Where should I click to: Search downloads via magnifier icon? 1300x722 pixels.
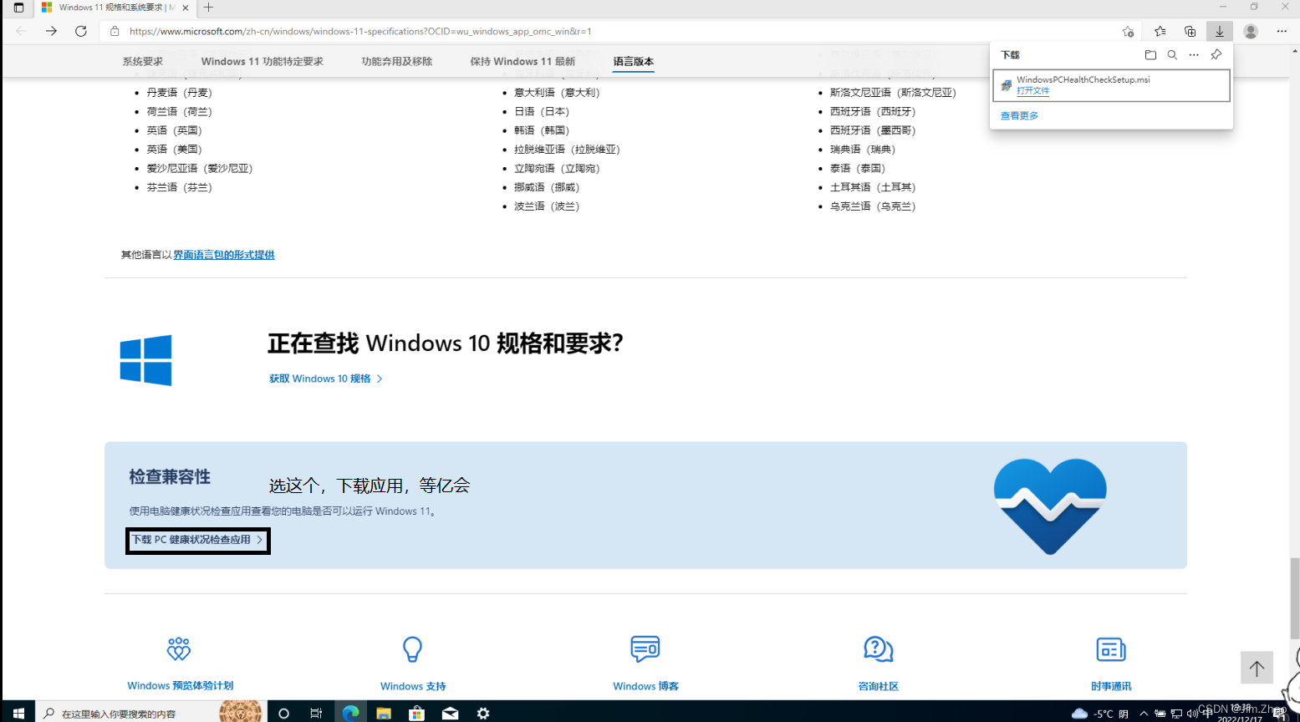tap(1172, 54)
